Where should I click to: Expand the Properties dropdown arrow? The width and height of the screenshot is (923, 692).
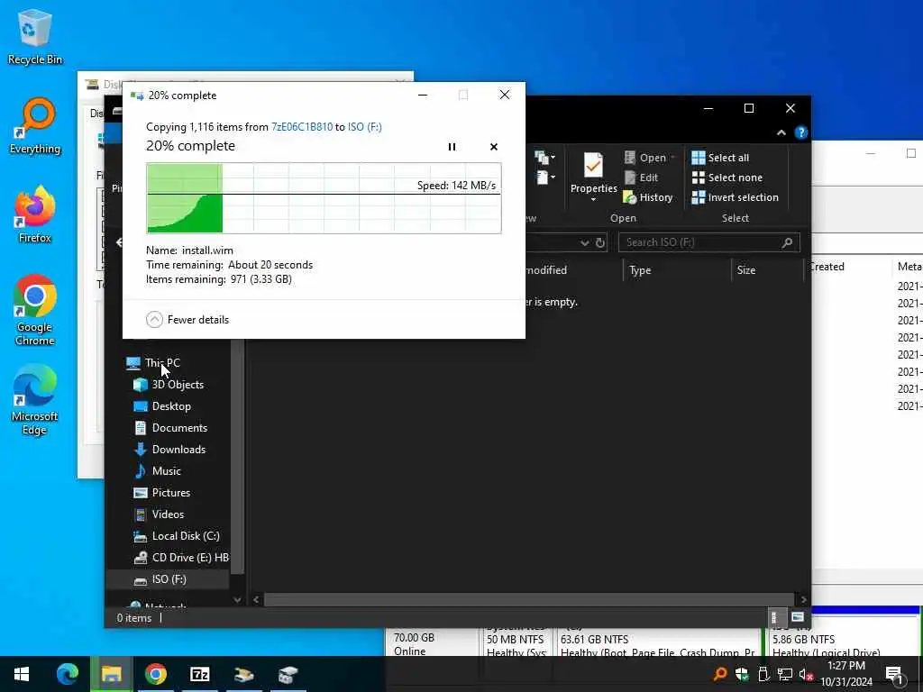pyautogui.click(x=593, y=199)
